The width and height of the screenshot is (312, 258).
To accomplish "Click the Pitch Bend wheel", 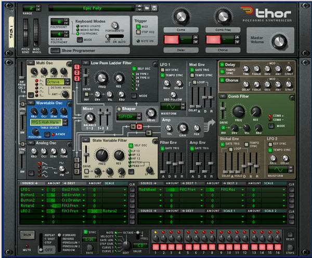I will (x=25, y=32).
